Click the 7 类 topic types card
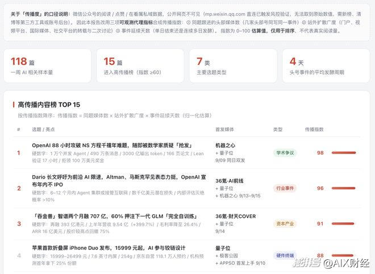 233,65
